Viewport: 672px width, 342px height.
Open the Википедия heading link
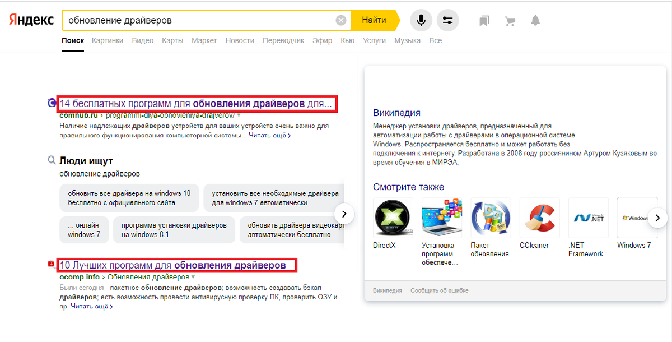point(396,113)
